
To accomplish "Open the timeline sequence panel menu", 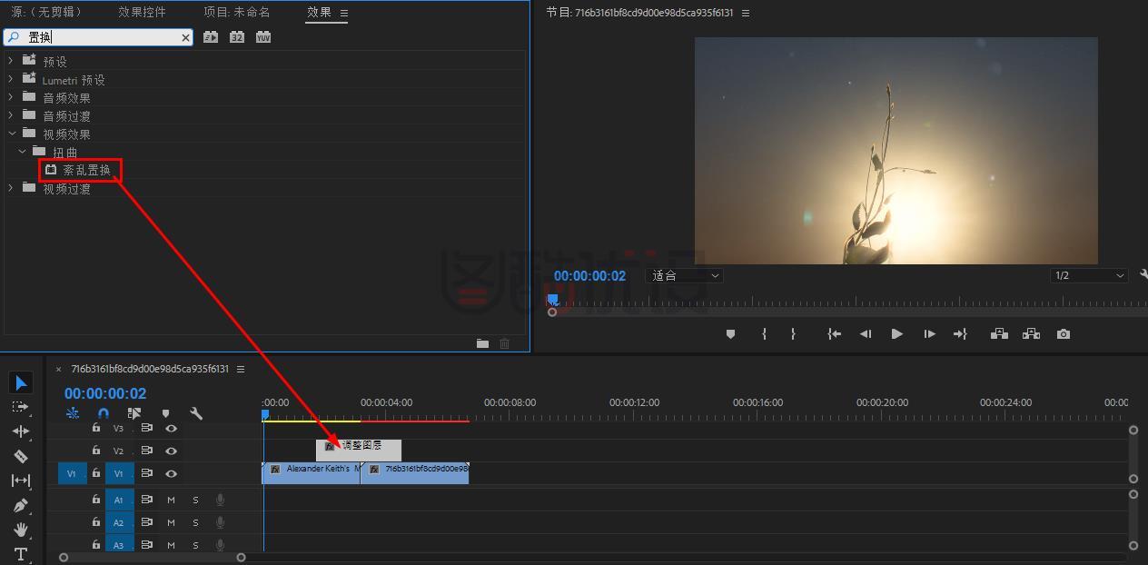I will [241, 369].
